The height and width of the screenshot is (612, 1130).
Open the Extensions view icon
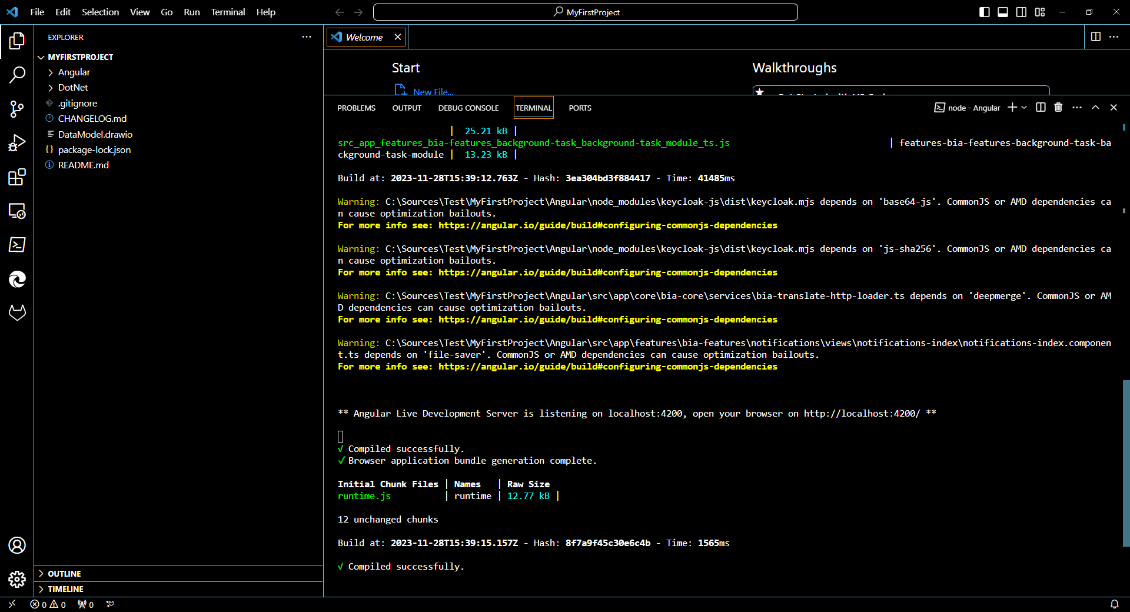(17, 177)
